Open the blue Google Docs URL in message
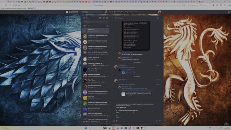 138,89
